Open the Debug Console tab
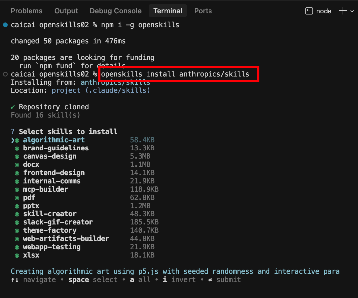The height and width of the screenshot is (298, 358). pos(116,11)
